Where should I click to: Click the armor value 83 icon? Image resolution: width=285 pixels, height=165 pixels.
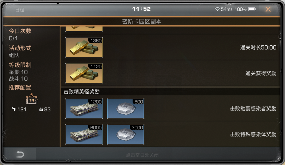41,109
